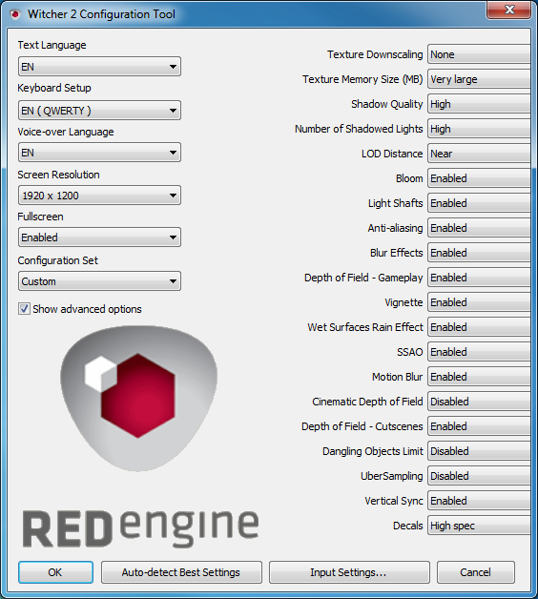538x599 pixels.
Task: Open the Shadow Quality dropdown
Action: click(x=479, y=104)
